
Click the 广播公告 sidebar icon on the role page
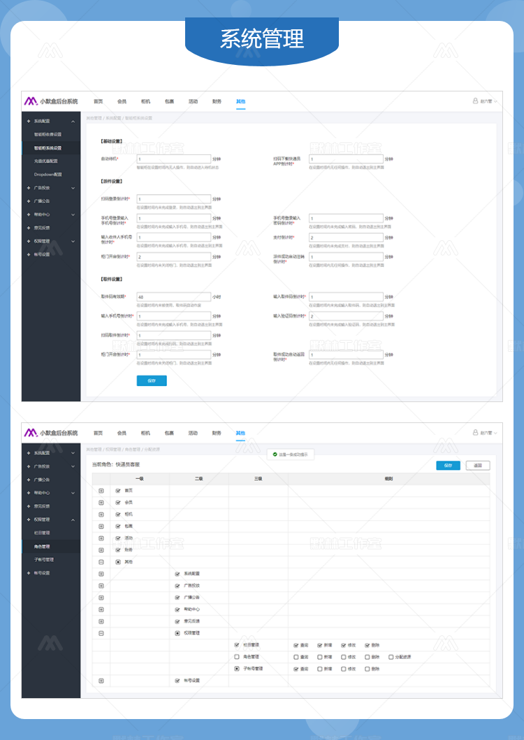(29, 480)
